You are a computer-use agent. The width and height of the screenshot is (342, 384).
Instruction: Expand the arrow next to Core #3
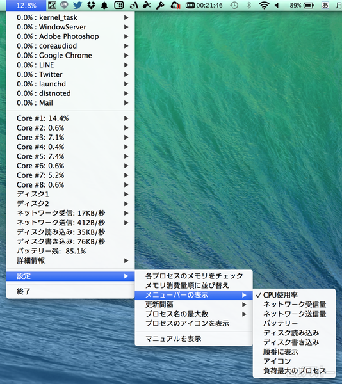(126, 138)
